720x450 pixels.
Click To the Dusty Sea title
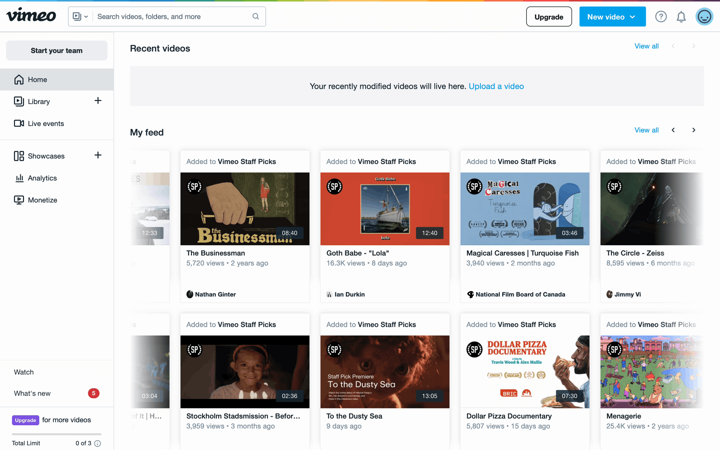[x=354, y=416]
